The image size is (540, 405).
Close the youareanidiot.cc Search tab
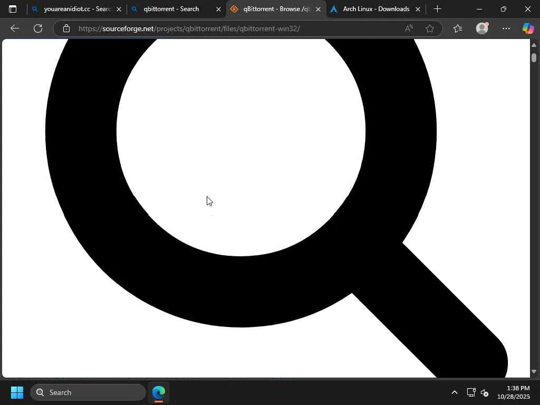(x=119, y=9)
